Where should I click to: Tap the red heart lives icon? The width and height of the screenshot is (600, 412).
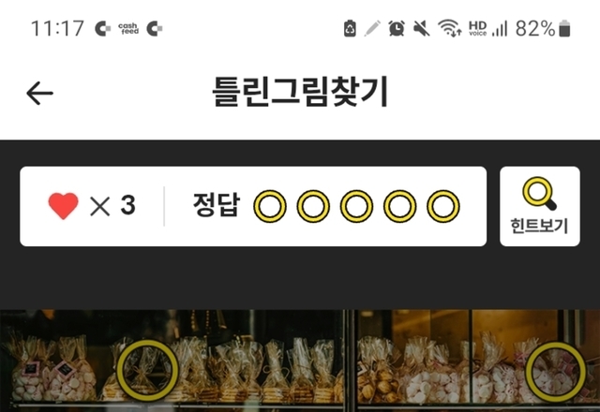(x=64, y=206)
